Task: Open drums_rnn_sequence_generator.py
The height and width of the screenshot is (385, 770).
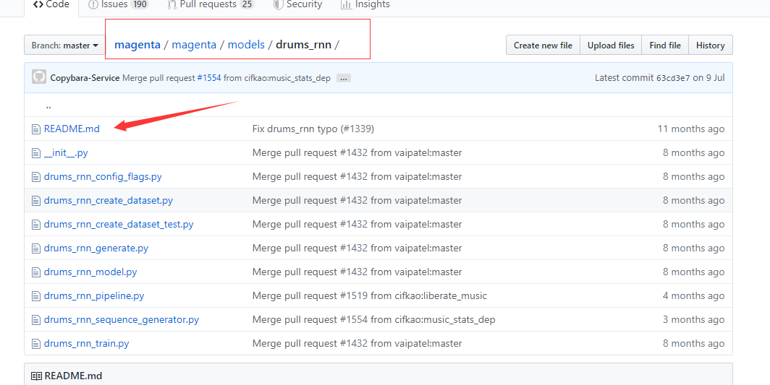Action: 122,320
